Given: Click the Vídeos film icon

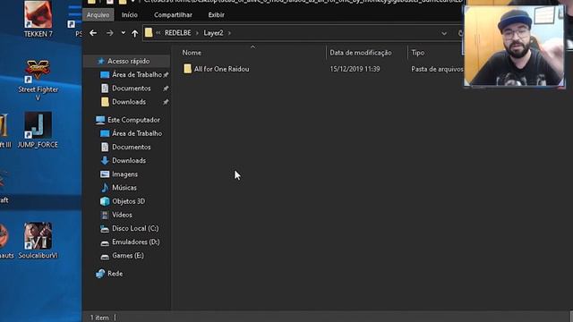Looking at the screenshot, I should [105, 215].
